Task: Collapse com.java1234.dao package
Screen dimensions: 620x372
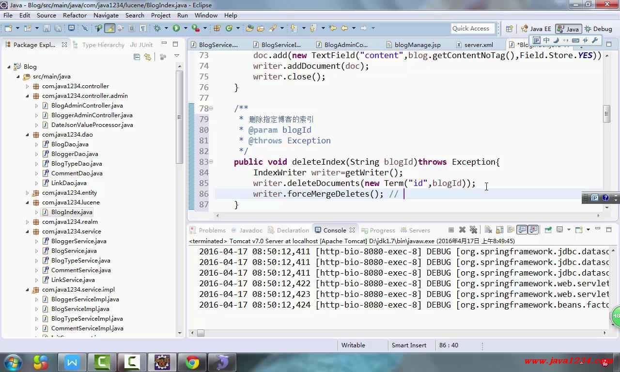Action: [x=27, y=135]
